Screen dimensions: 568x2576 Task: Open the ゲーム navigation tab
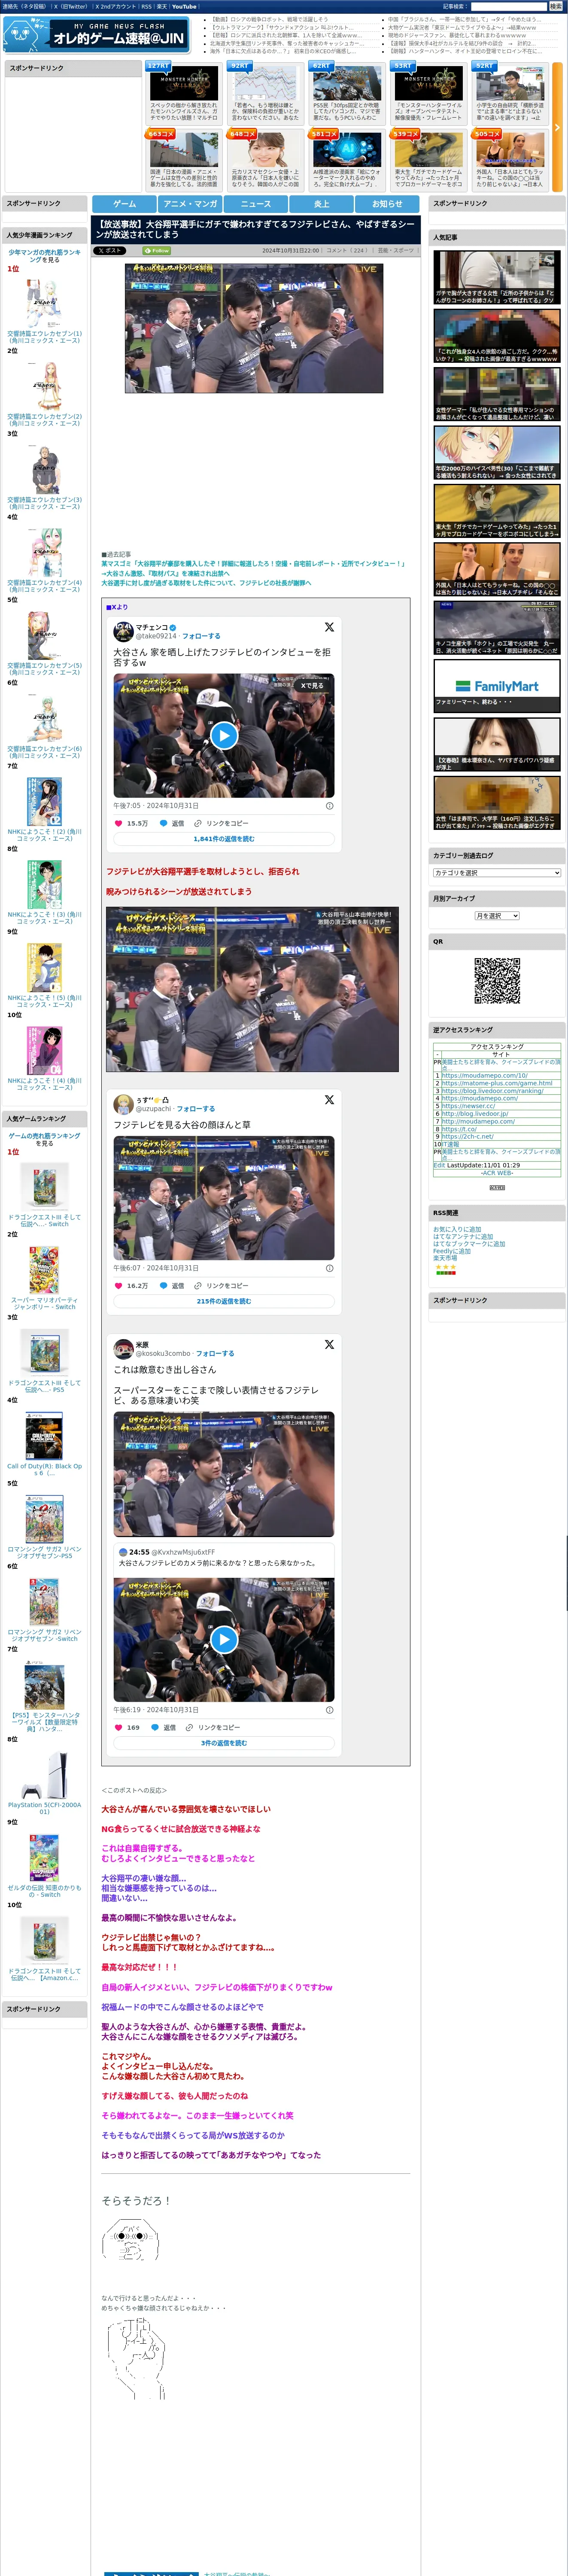click(124, 203)
